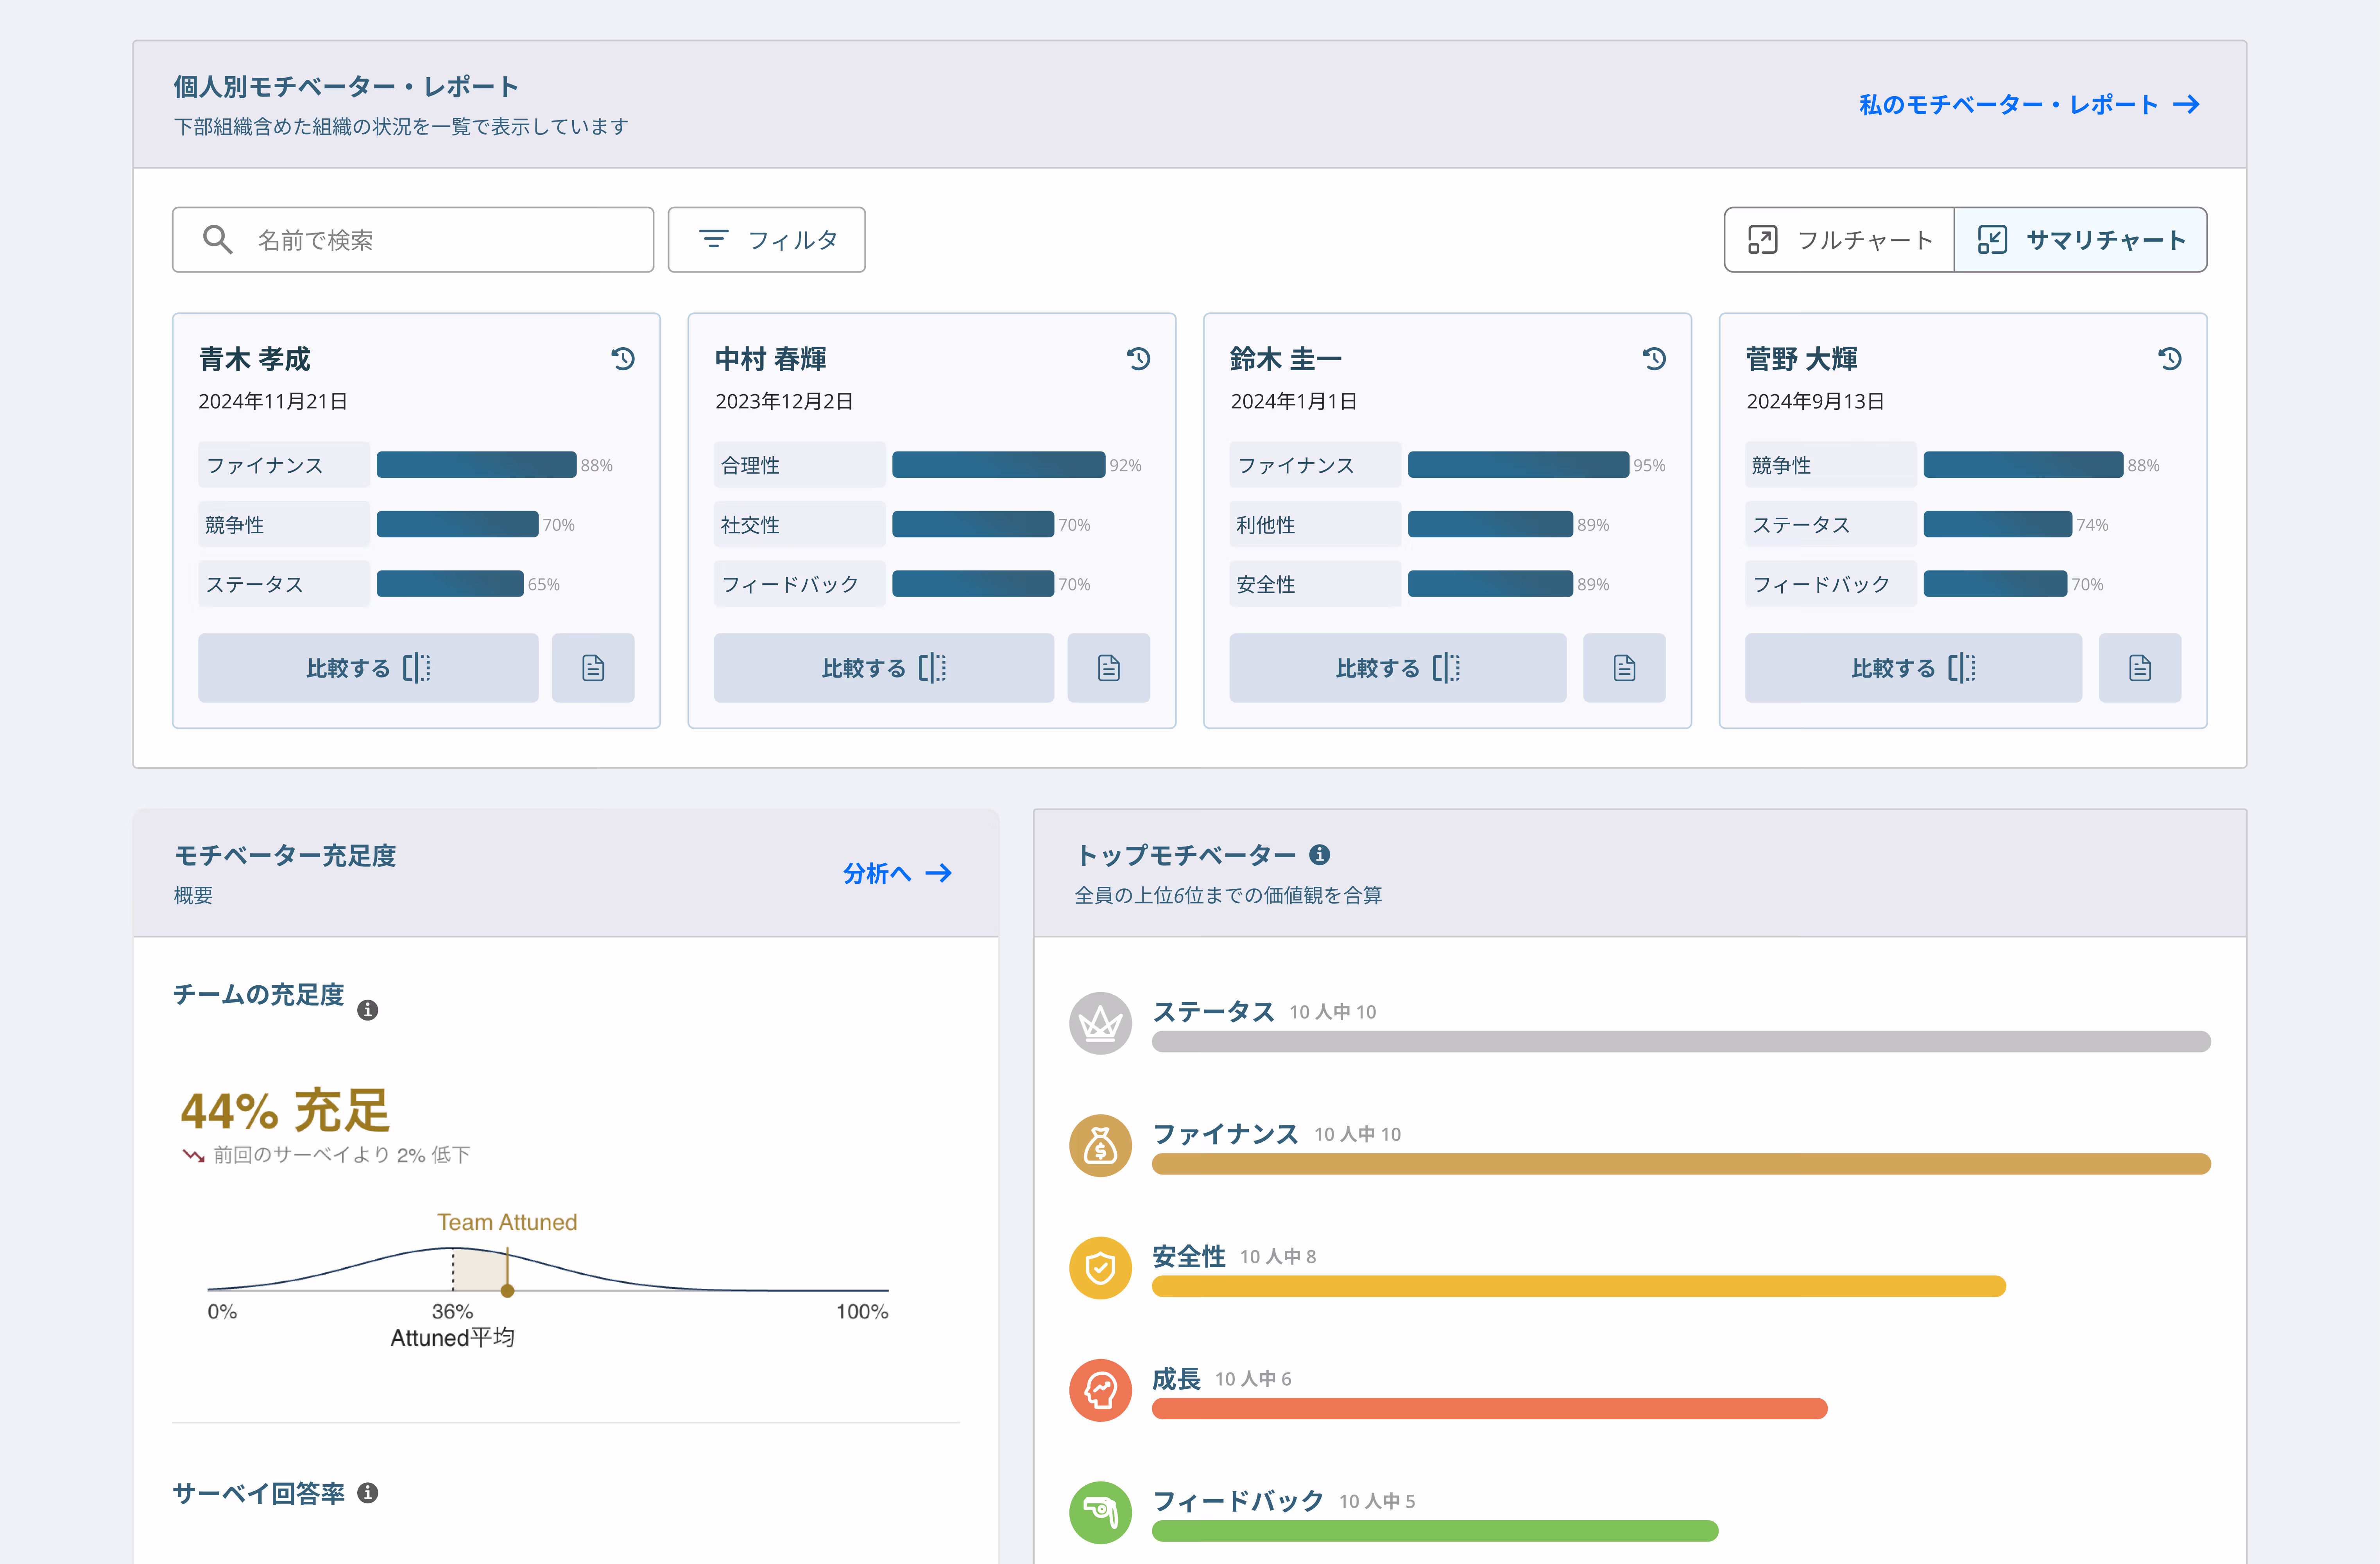This screenshot has height=1564, width=2380.
Task: Toggle the フィルタ panel open
Action: [x=767, y=239]
